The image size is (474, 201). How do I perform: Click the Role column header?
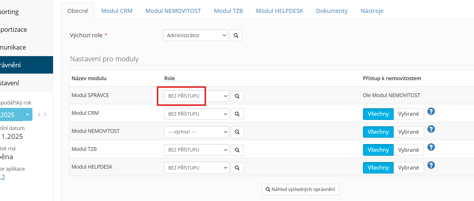tap(170, 78)
